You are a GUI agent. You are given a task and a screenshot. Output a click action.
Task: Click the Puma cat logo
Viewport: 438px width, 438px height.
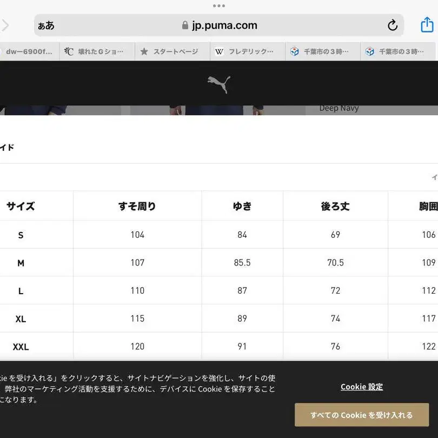pyautogui.click(x=219, y=84)
